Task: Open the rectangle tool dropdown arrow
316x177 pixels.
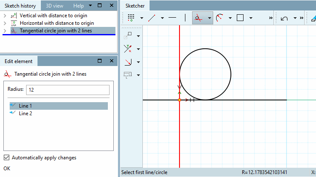Action: 251,18
